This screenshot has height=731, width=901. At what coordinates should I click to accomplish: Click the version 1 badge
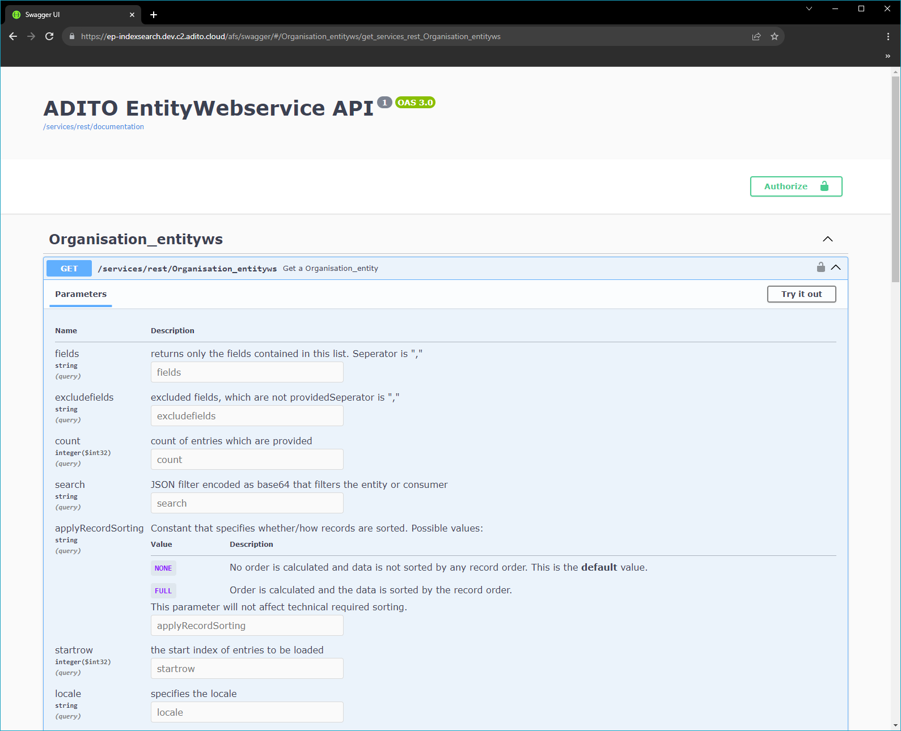384,103
